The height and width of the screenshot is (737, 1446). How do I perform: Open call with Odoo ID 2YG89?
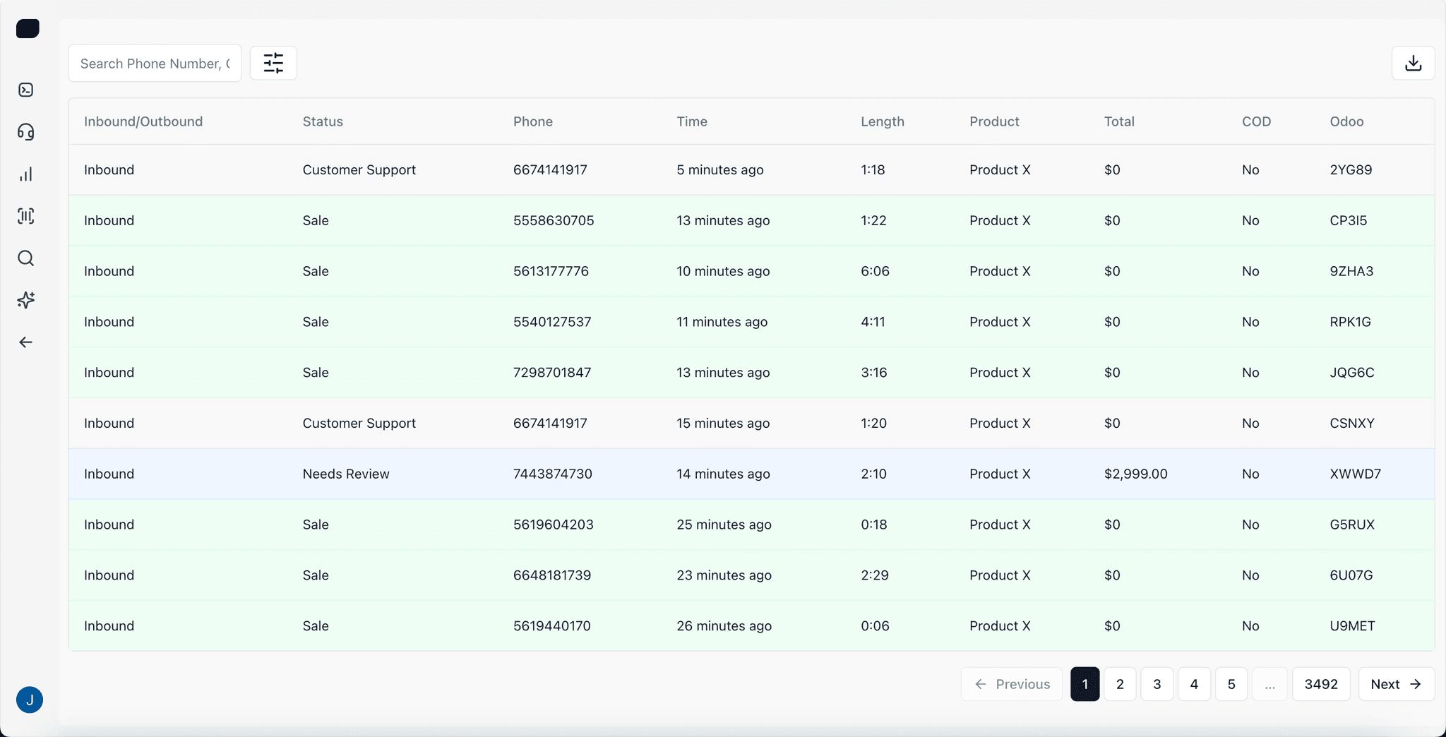(1350, 169)
